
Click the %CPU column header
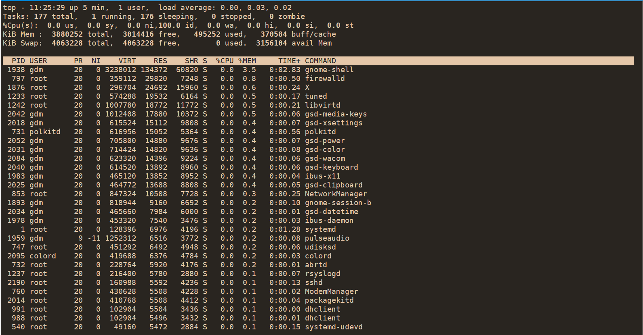click(x=225, y=61)
